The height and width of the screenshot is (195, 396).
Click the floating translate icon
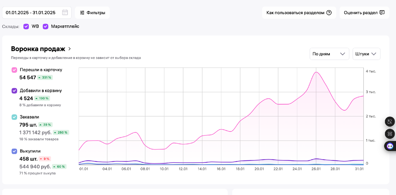[390, 122]
